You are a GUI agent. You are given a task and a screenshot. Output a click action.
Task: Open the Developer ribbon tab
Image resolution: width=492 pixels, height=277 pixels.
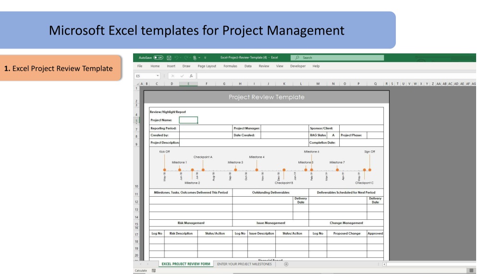[x=298, y=66]
